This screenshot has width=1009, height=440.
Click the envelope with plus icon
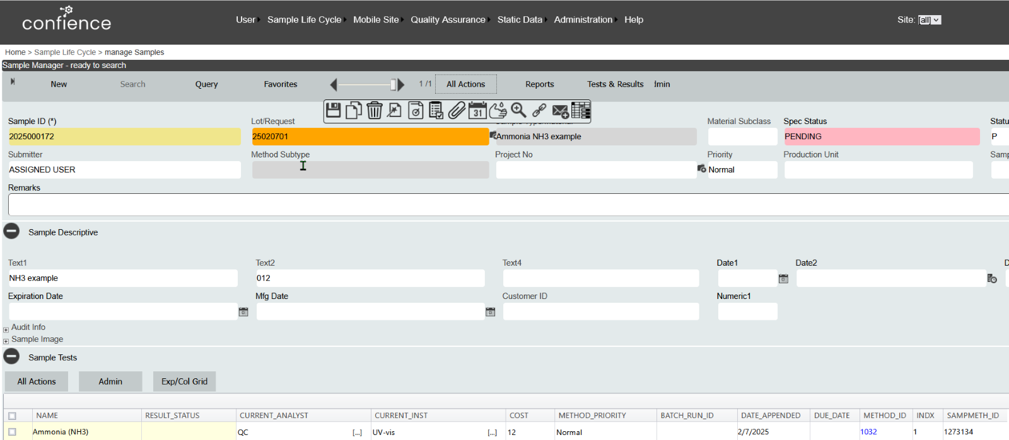[x=560, y=111]
